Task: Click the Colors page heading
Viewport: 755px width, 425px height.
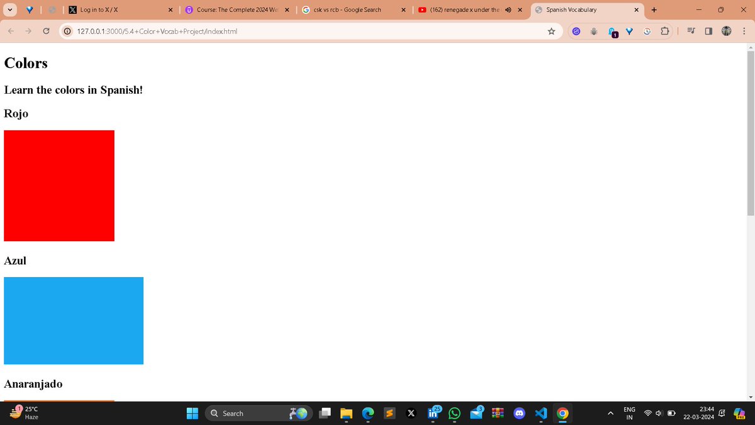Action: click(26, 63)
